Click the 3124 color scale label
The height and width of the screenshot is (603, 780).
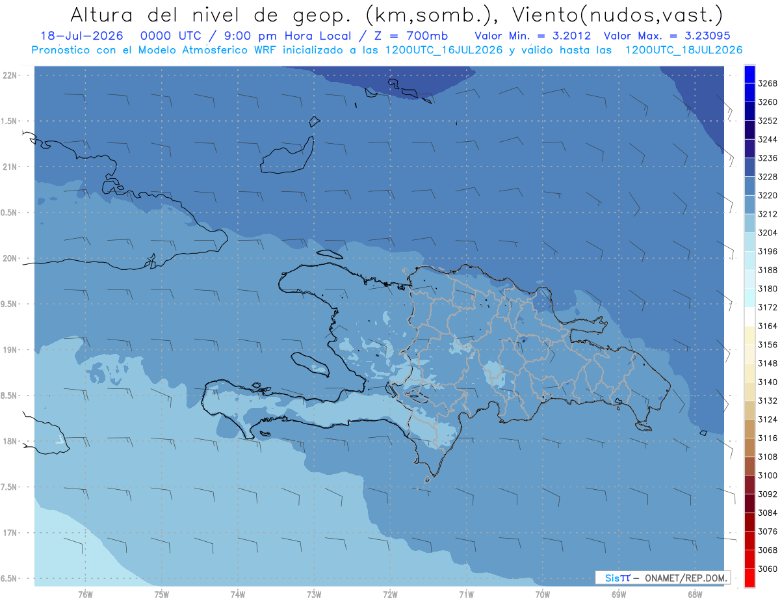coord(768,420)
